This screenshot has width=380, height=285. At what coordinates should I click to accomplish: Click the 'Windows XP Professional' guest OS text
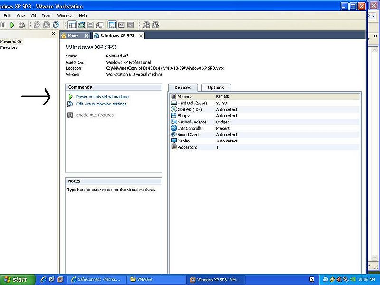tap(128, 62)
